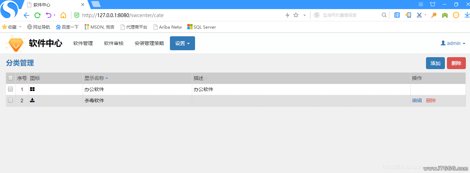Screen dimensions: 470x173
Task: Expand the 收藏 favorites dropdown arrow
Action: (20, 27)
